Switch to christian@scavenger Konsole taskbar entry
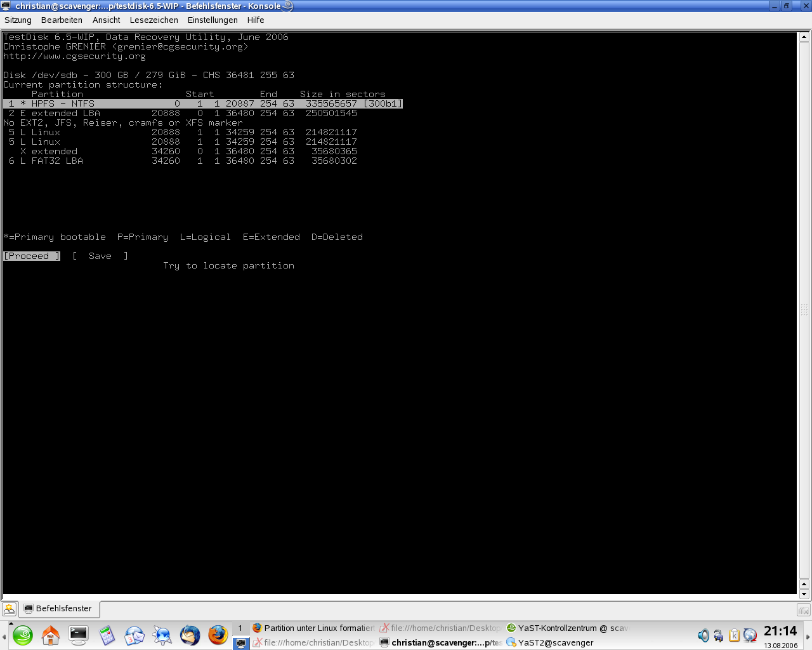This screenshot has width=812, height=650. [x=440, y=643]
